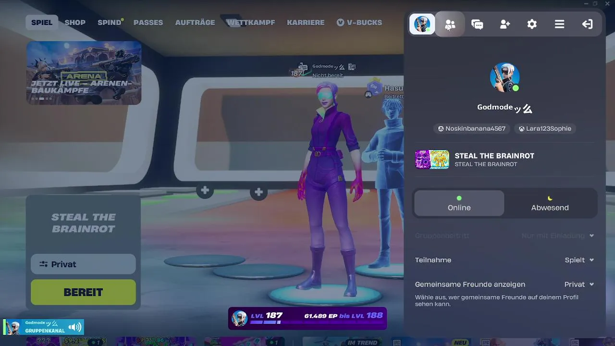Select the STEAL THE BRAINROT mode tile
Viewport: 615px width, 346px height.
tap(83, 223)
